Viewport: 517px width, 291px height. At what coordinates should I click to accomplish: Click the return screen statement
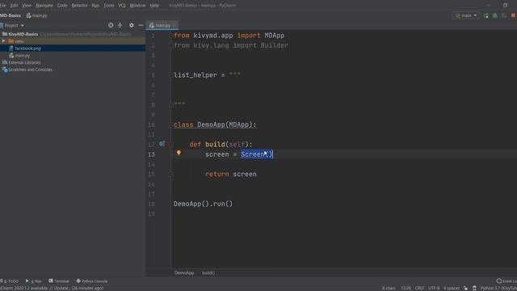231,175
